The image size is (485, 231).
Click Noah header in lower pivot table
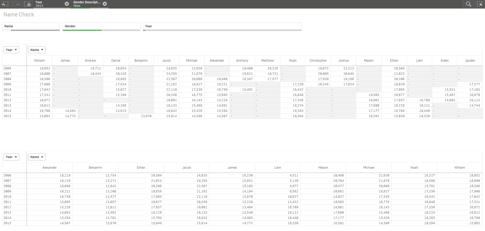[x=414, y=168]
